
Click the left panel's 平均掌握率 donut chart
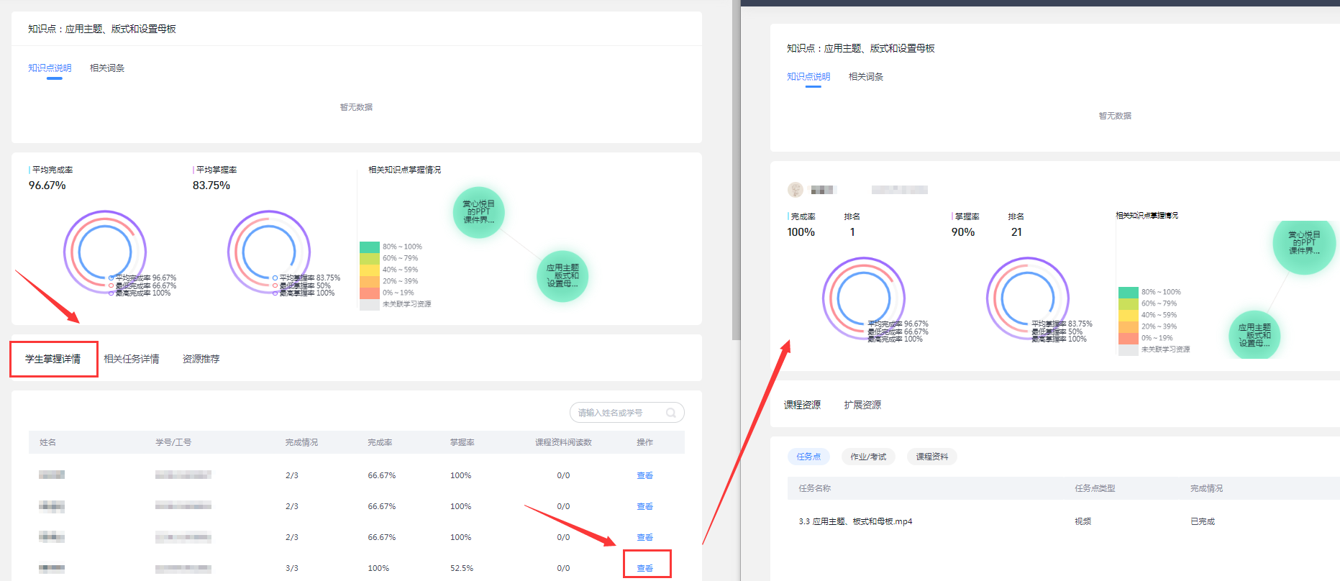coord(269,252)
